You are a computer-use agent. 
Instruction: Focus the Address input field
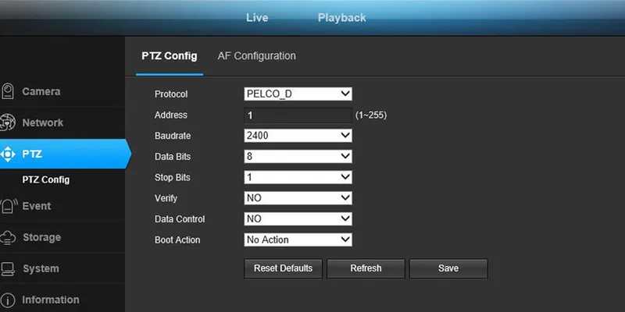pos(298,115)
